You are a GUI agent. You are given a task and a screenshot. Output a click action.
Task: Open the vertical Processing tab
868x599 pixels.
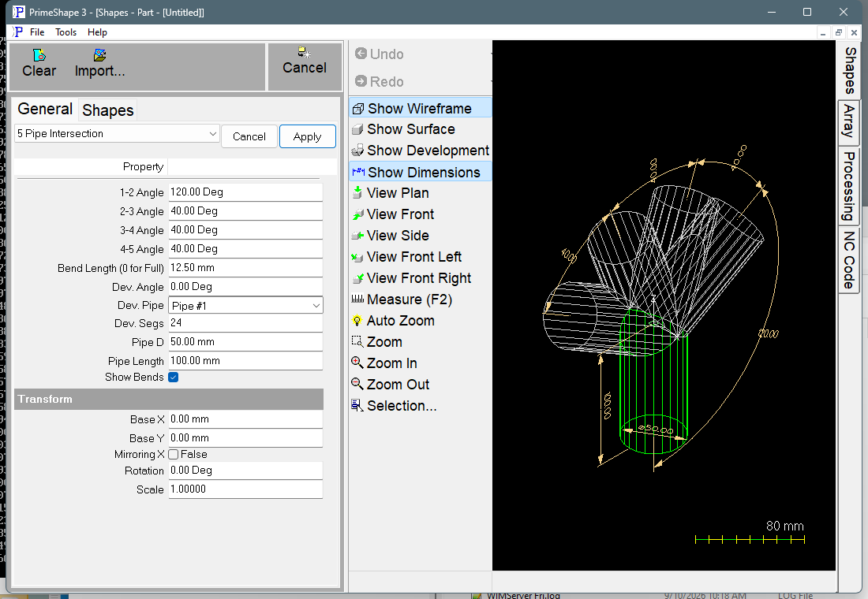(x=848, y=186)
